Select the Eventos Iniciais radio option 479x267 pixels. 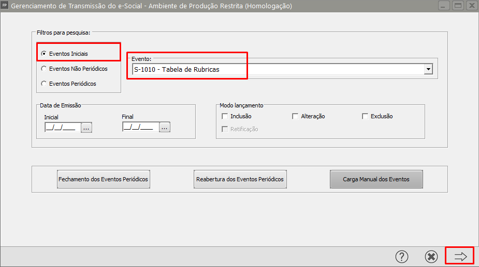coord(44,53)
